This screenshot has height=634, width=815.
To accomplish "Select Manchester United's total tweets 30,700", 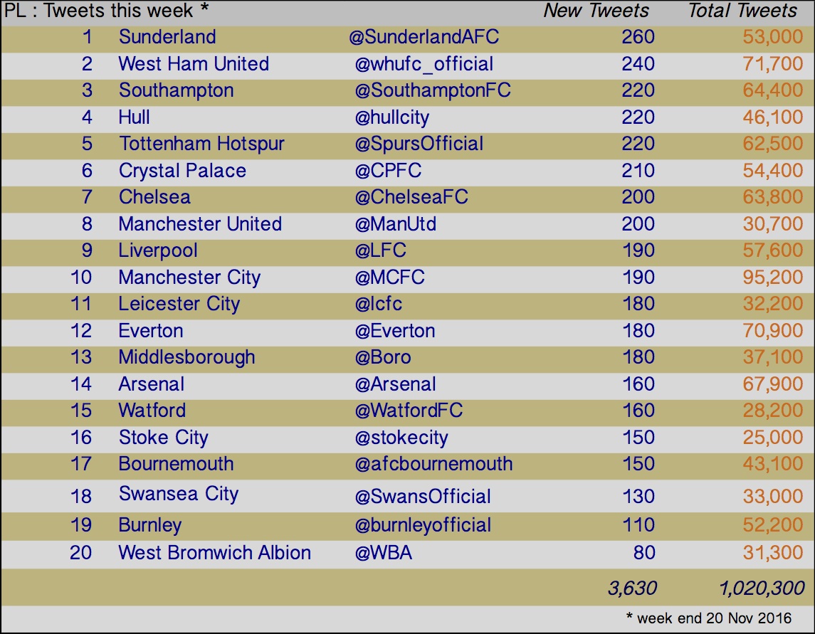I will tap(772, 224).
